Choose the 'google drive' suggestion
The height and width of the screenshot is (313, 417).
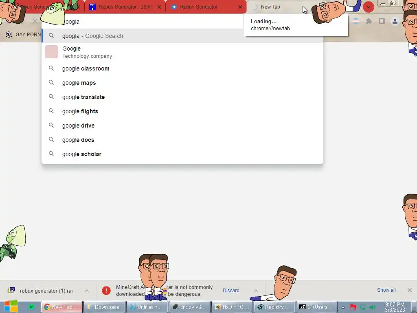pyautogui.click(x=182, y=126)
